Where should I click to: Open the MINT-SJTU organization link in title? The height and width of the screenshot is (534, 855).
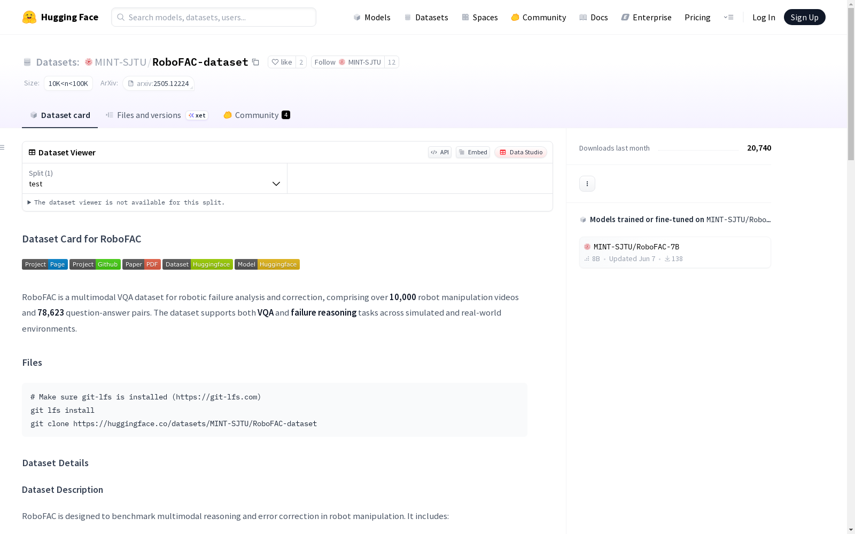pos(120,62)
